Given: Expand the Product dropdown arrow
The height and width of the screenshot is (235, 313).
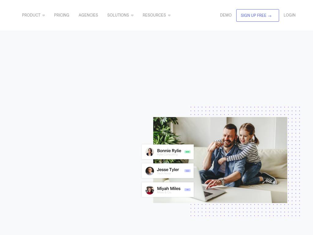Looking at the screenshot, I should [x=43, y=15].
